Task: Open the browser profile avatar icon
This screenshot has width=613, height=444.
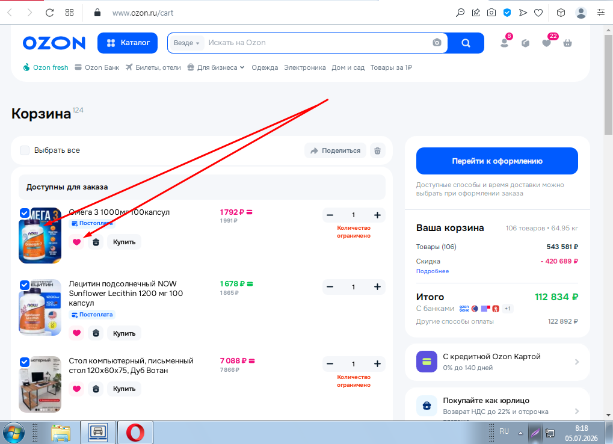Action: [x=581, y=13]
